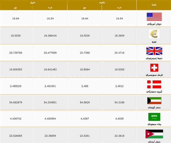The height and width of the screenshot is (143, 171).
Task: Select the Kuwaiti dinar value 54.3186
Action: [119, 103]
